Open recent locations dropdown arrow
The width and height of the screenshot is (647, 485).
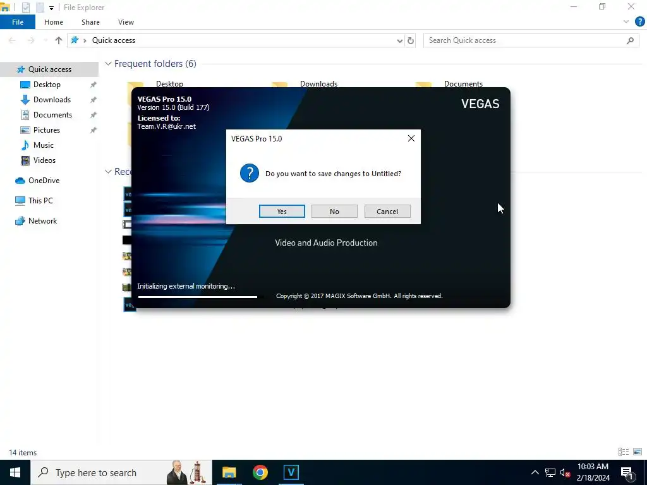tap(45, 40)
